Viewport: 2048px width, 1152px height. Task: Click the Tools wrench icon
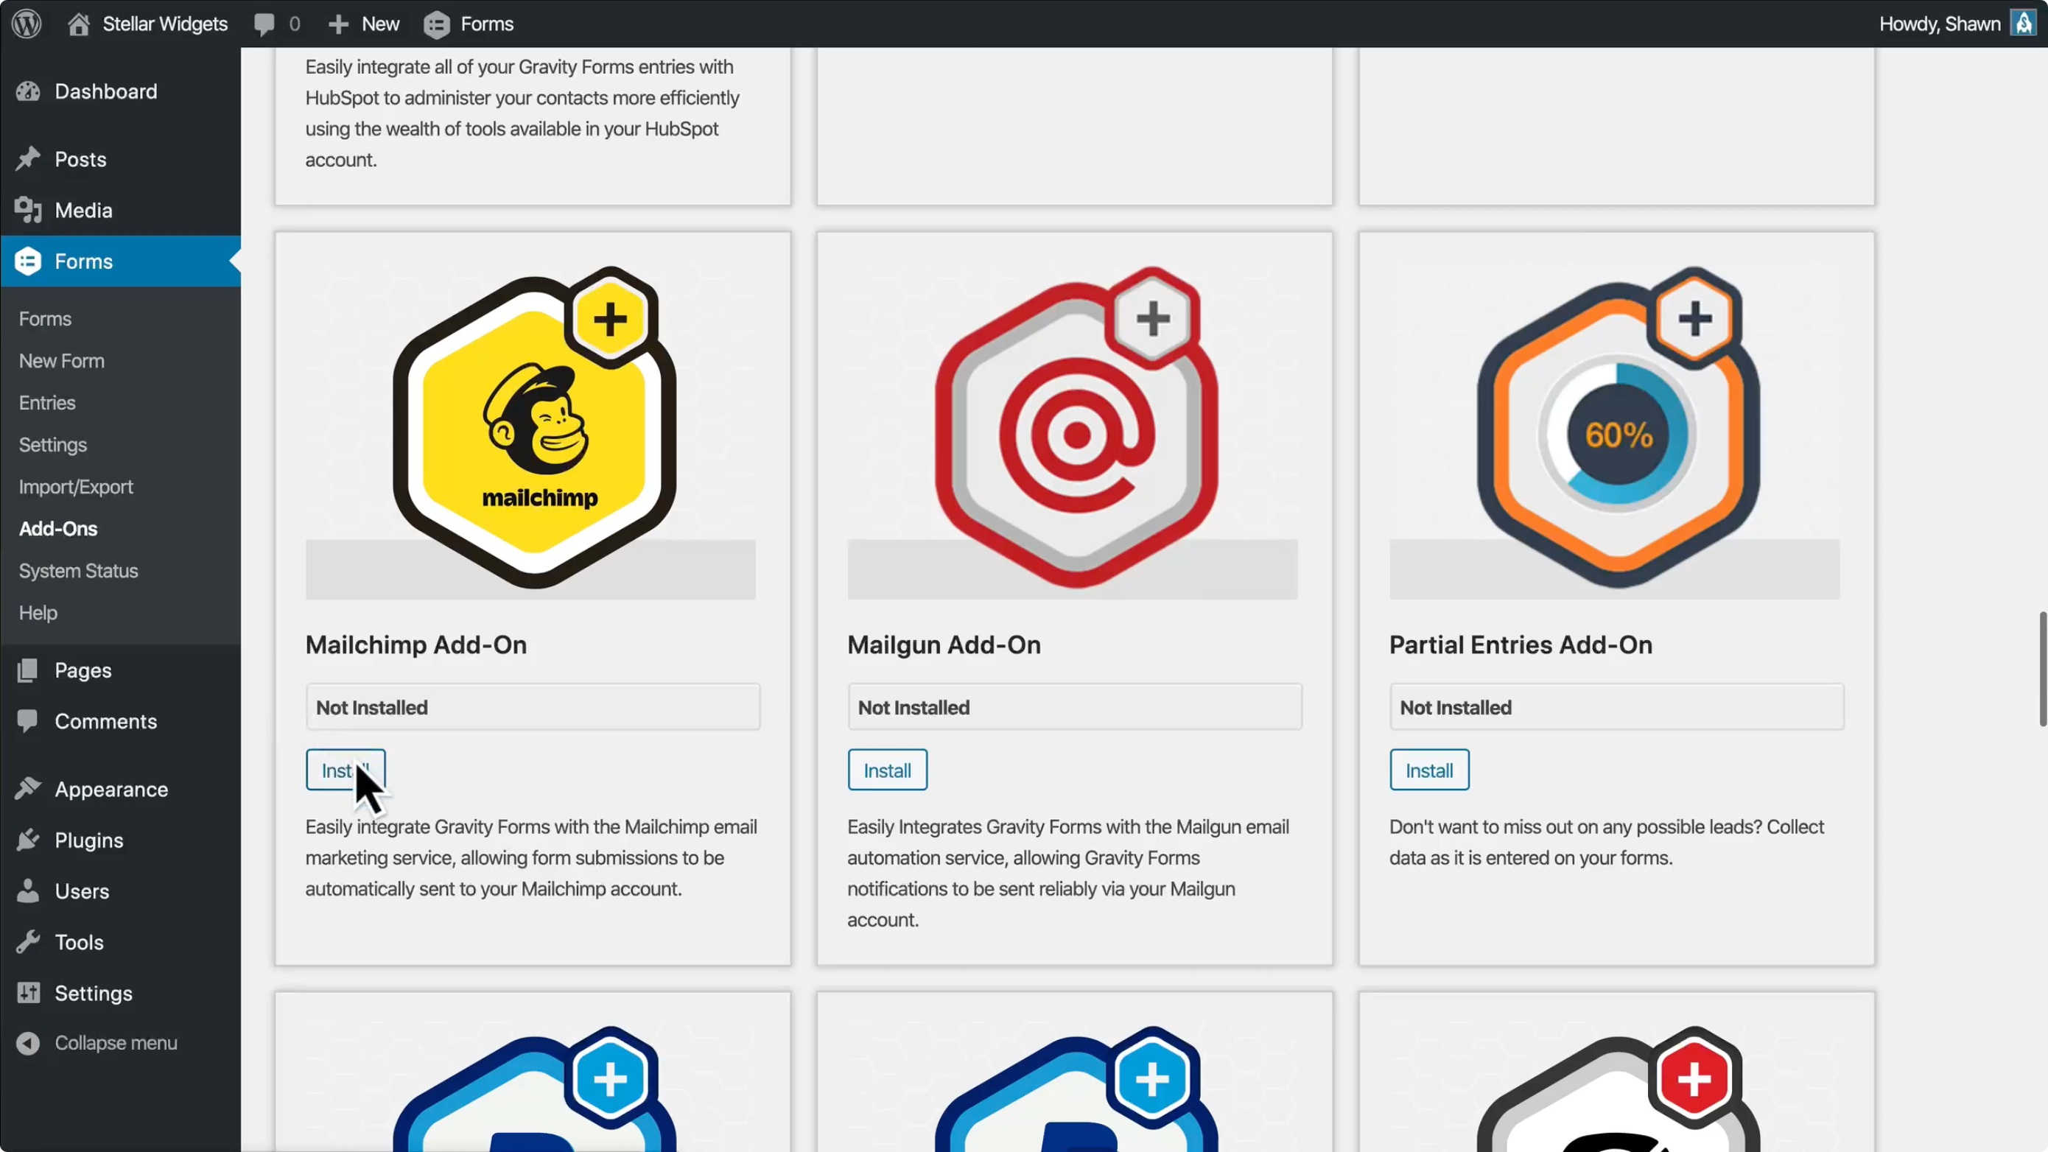click(x=28, y=942)
